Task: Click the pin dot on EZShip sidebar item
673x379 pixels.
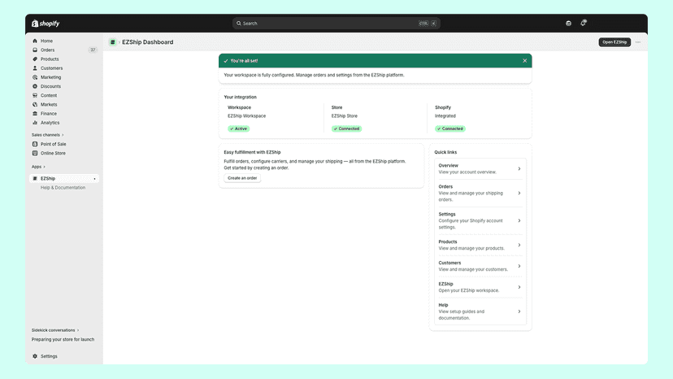Action: (94, 179)
